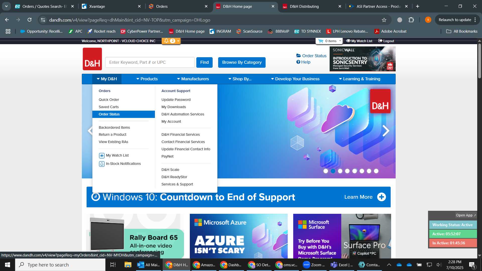
Task: Open D&H Automation Services
Action: [183, 114]
